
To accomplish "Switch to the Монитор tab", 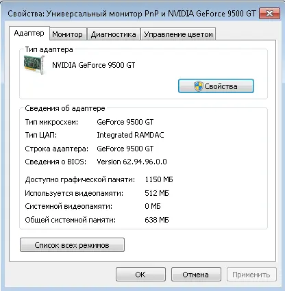I will 67,34.
